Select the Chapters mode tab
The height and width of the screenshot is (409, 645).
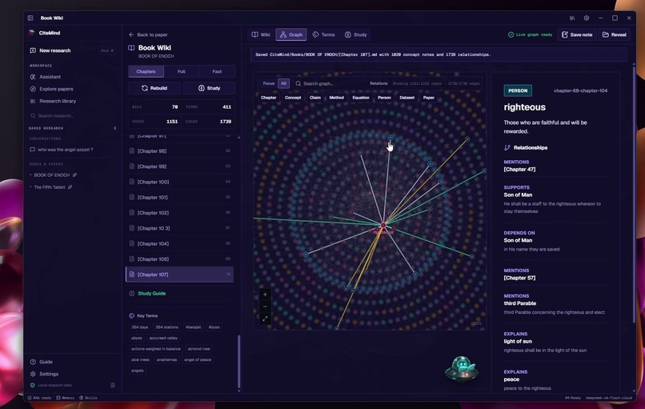click(x=146, y=71)
